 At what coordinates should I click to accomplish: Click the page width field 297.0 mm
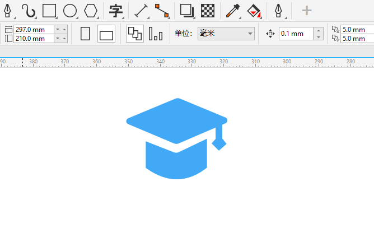34,30
